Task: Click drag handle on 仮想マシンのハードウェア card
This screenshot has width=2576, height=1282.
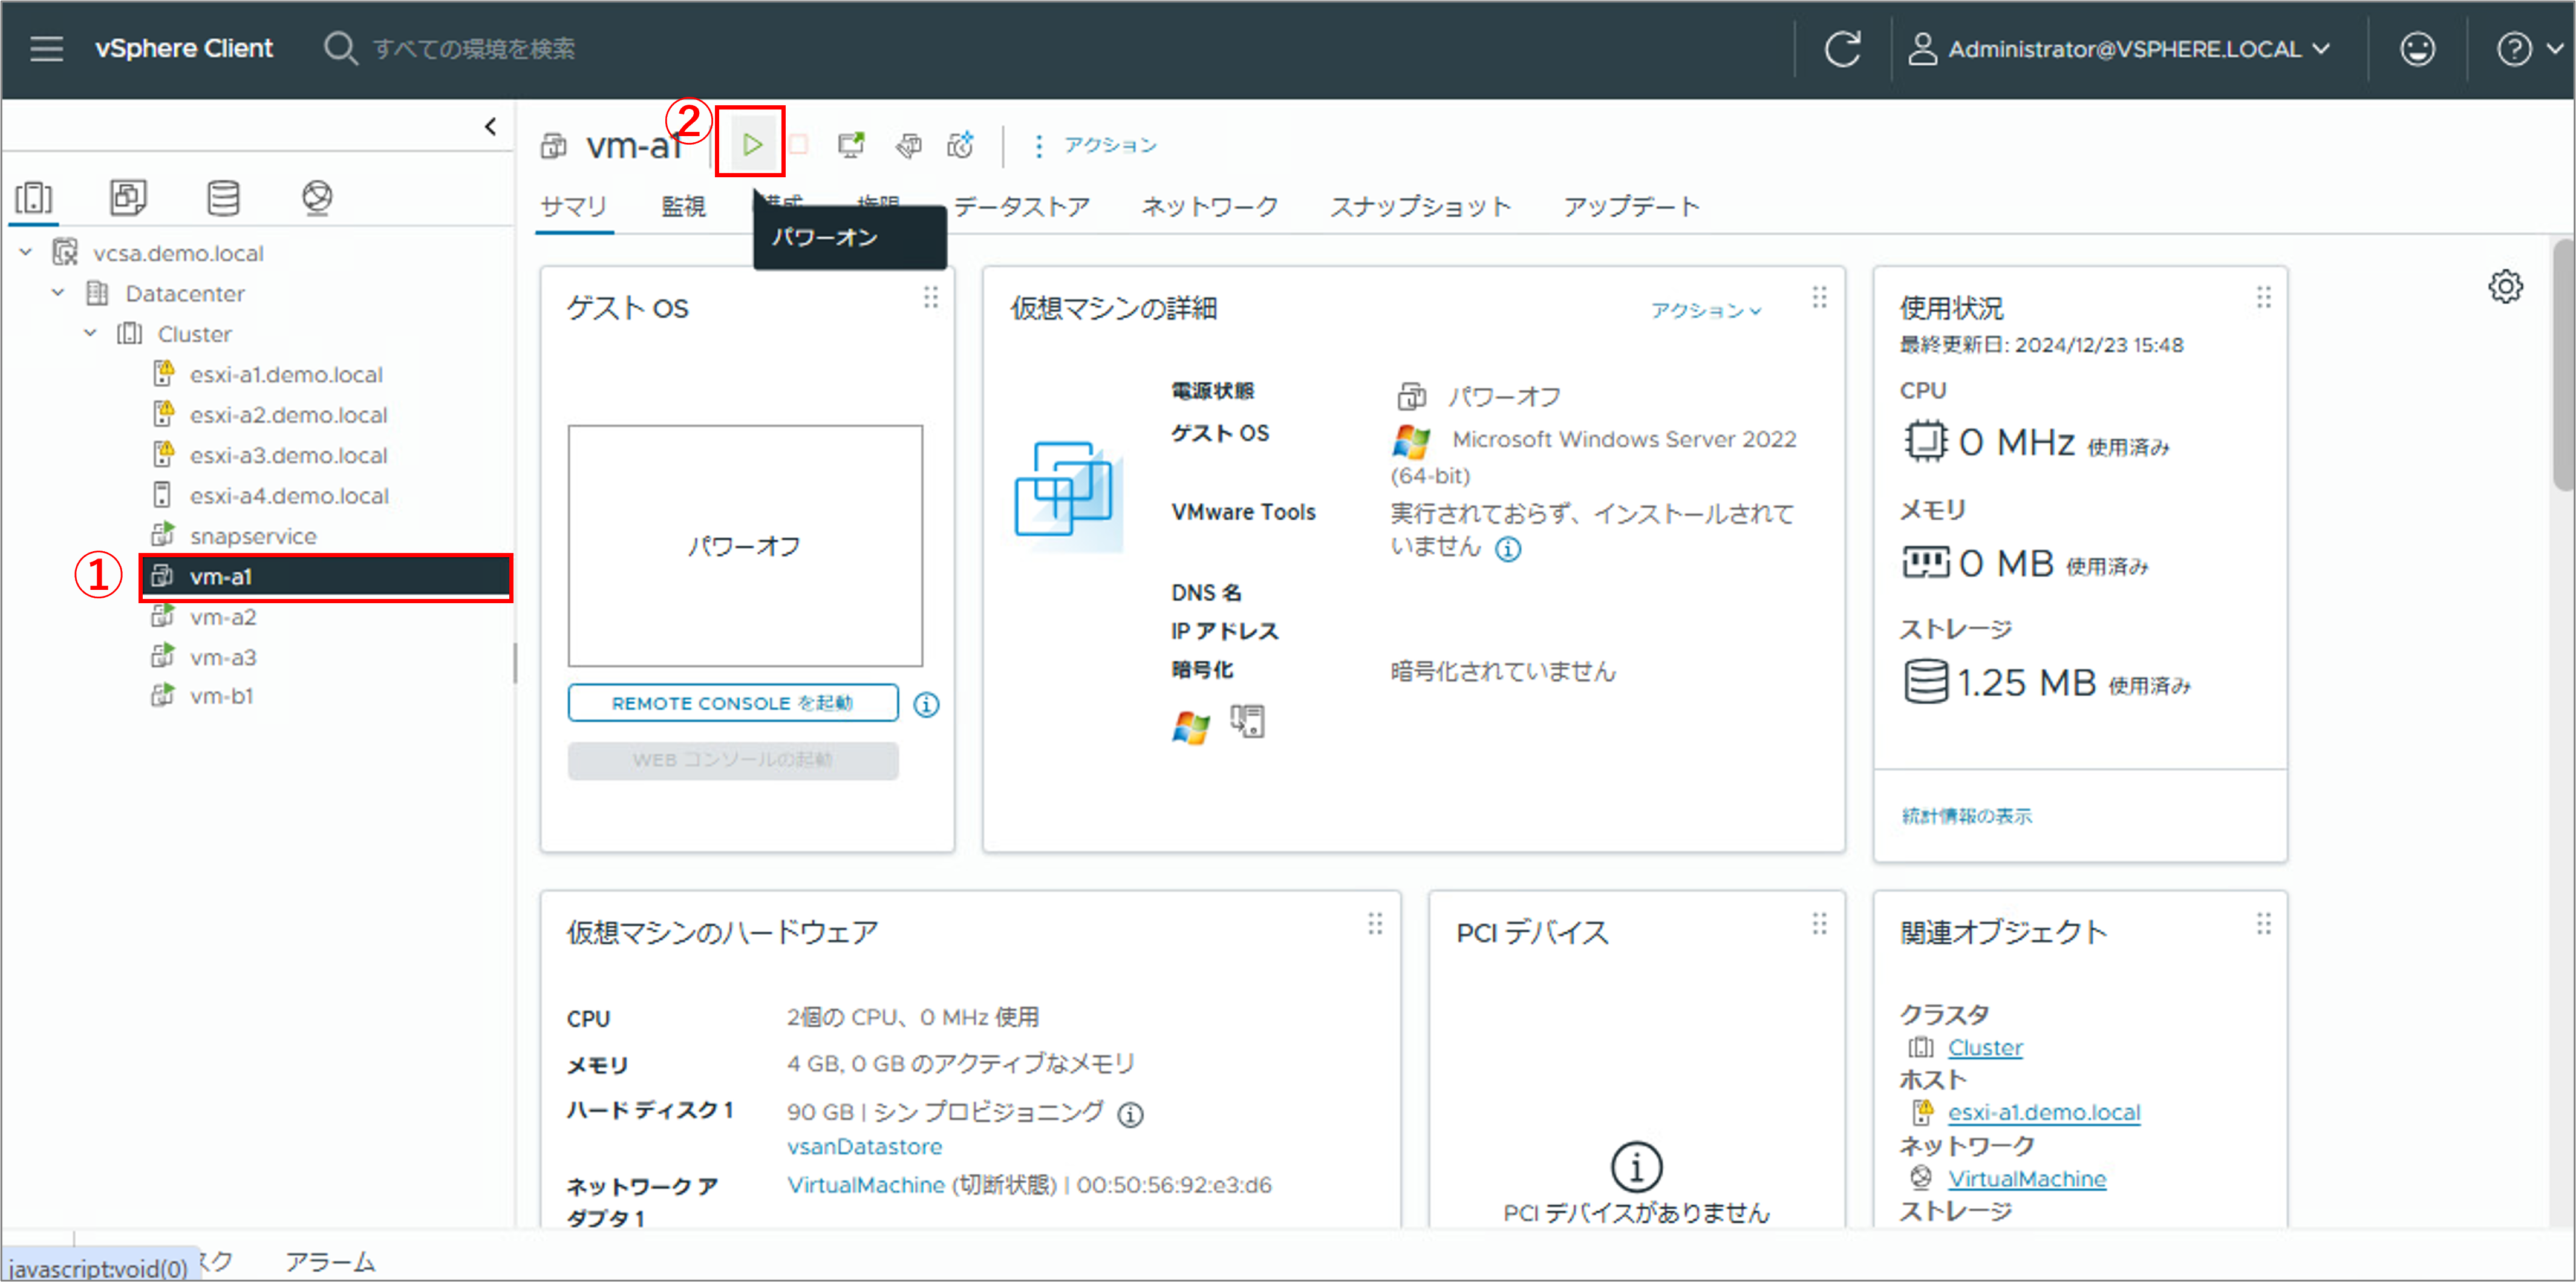Action: click(1375, 923)
